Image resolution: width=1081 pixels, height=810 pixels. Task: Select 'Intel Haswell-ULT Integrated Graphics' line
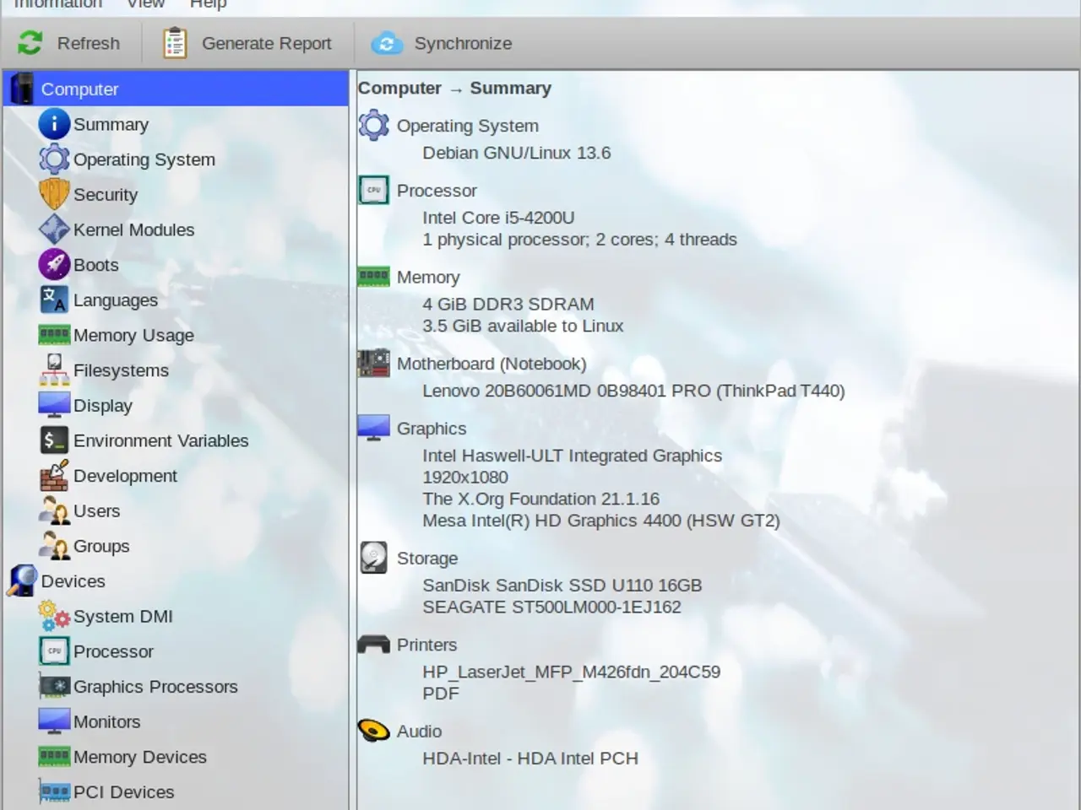tap(573, 456)
